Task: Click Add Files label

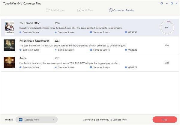Action: click(88, 10)
